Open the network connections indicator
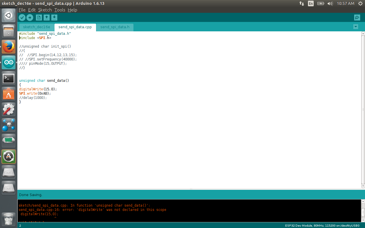The image size is (365, 228). (301, 3)
